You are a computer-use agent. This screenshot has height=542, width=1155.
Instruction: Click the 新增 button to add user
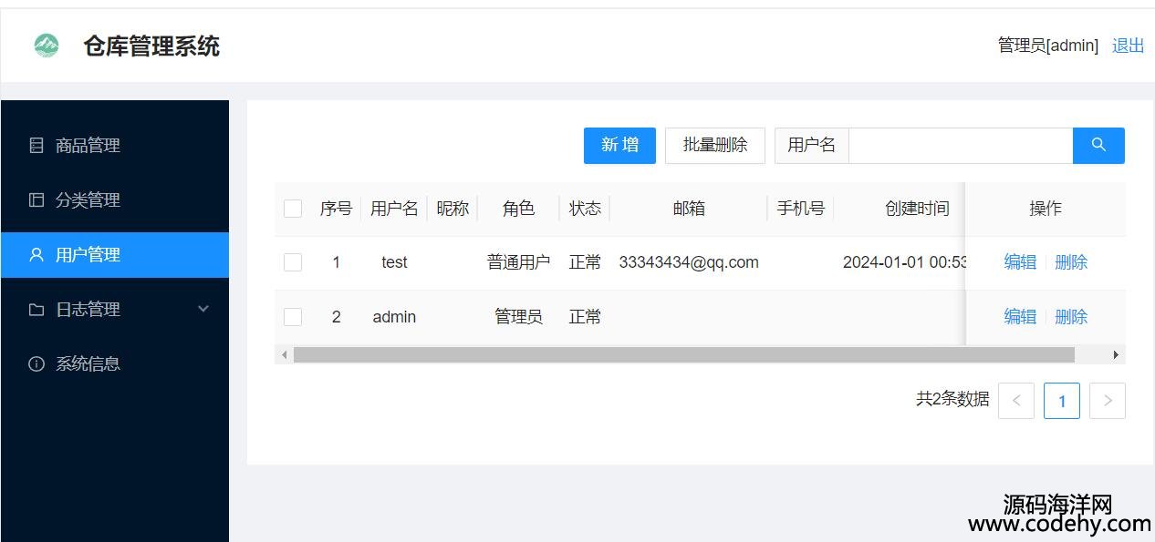[x=619, y=146]
